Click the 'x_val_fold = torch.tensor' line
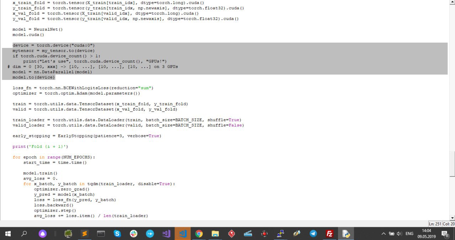 coord(106,13)
